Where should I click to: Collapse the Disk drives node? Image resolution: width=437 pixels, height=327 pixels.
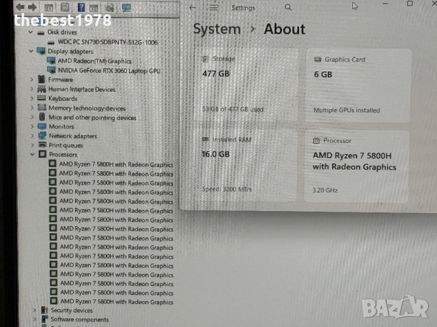(31, 32)
